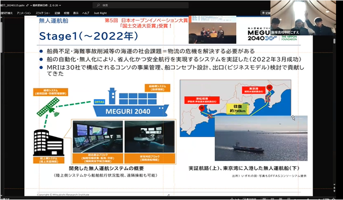The height and width of the screenshot is (200, 343).
Task: Select the green satellite icon
Action: pyautogui.click(x=48, y=107)
